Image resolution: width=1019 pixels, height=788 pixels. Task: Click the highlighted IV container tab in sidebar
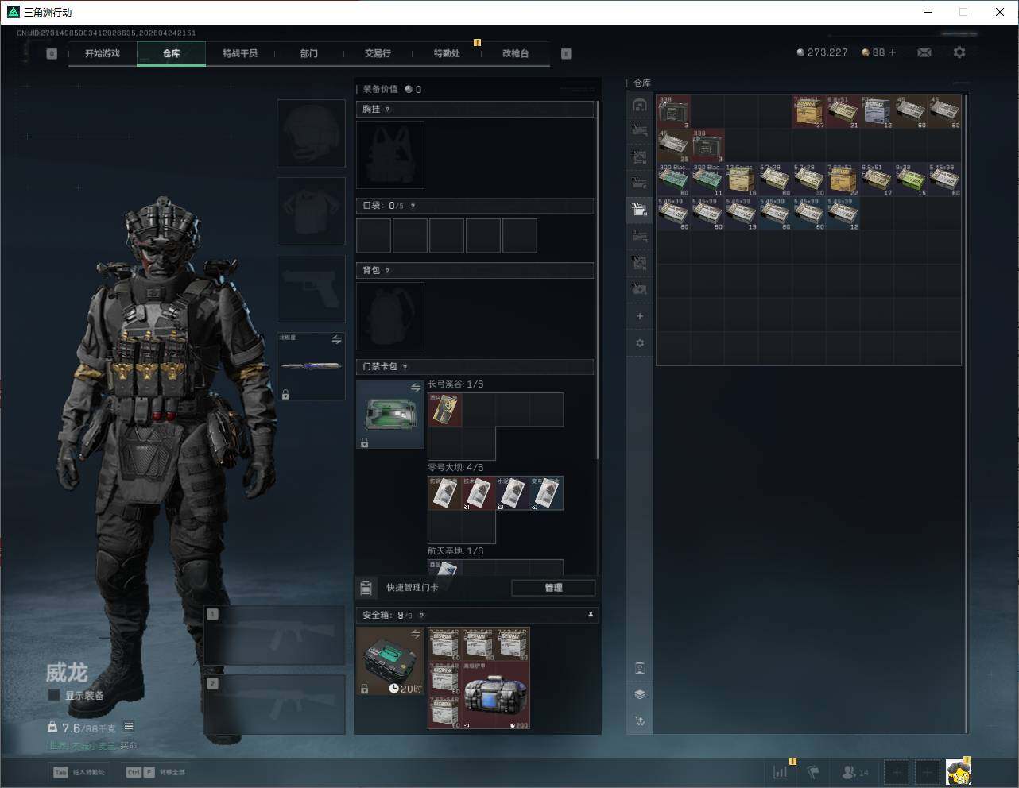640,210
